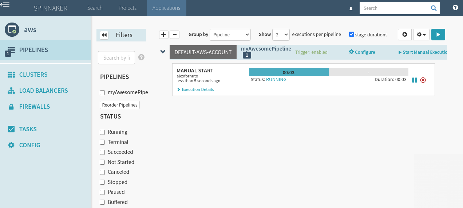The image size is (463, 208).
Task: Click the help question mark beside filter search
Action: [x=141, y=57]
